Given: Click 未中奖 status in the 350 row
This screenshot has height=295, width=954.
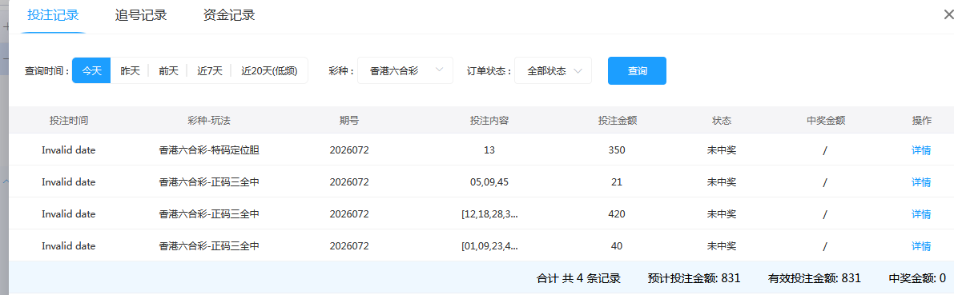Looking at the screenshot, I should point(722,150).
